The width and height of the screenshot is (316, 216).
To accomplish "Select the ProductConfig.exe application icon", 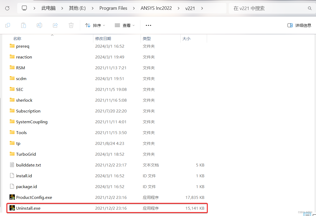I will pyautogui.click(x=12, y=197).
